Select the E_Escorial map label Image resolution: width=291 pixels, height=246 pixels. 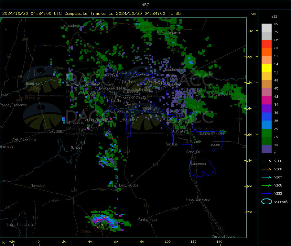pyautogui.click(x=120, y=111)
